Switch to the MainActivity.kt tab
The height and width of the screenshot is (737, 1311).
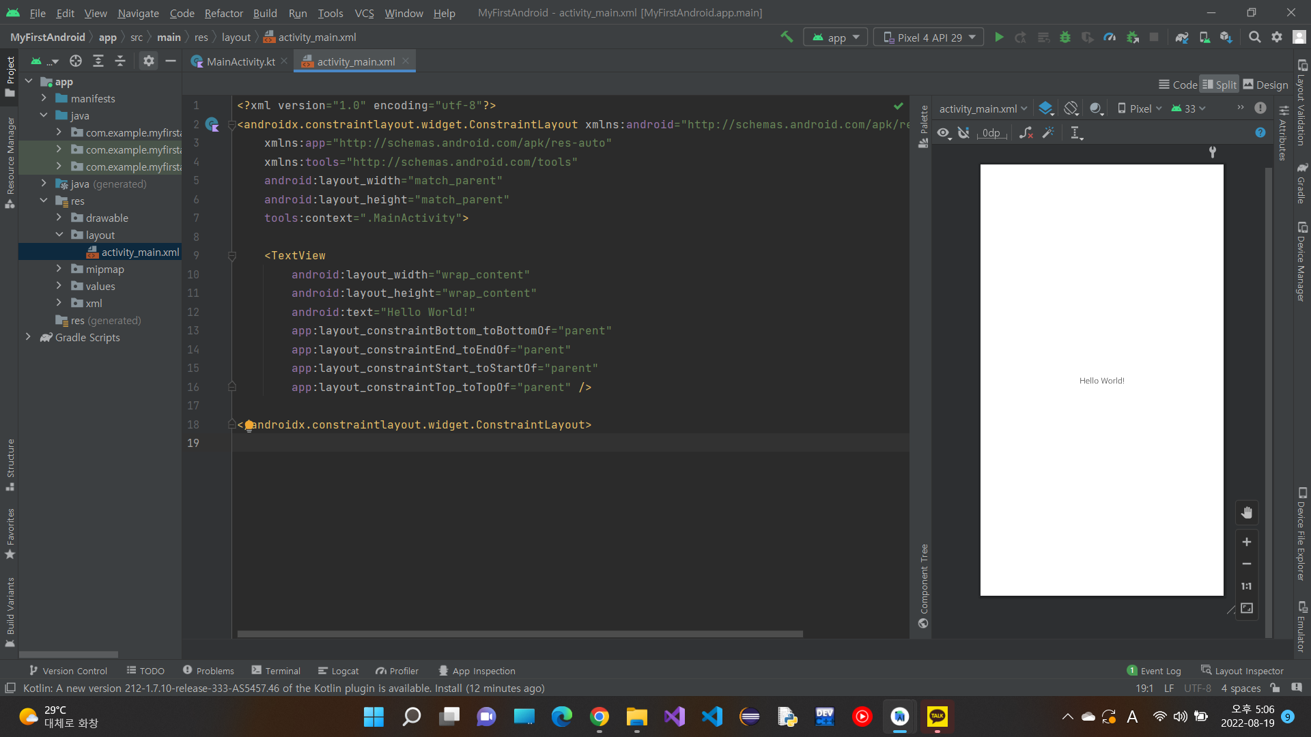click(x=240, y=61)
